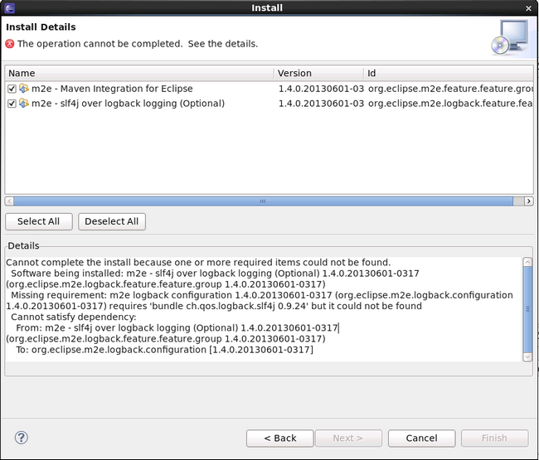Click the disabled Next > button
The image size is (539, 460).
pos(348,438)
